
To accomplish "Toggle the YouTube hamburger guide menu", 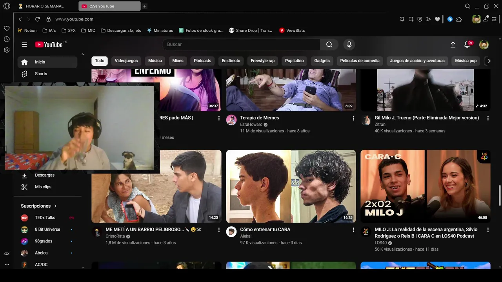I will [x=24, y=45].
